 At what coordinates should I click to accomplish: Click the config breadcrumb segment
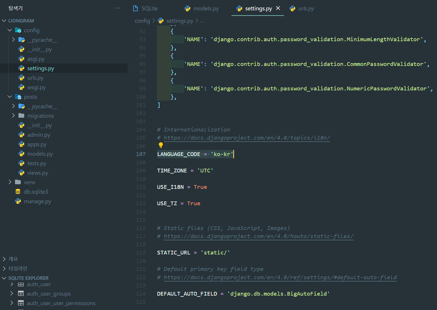tap(142, 21)
